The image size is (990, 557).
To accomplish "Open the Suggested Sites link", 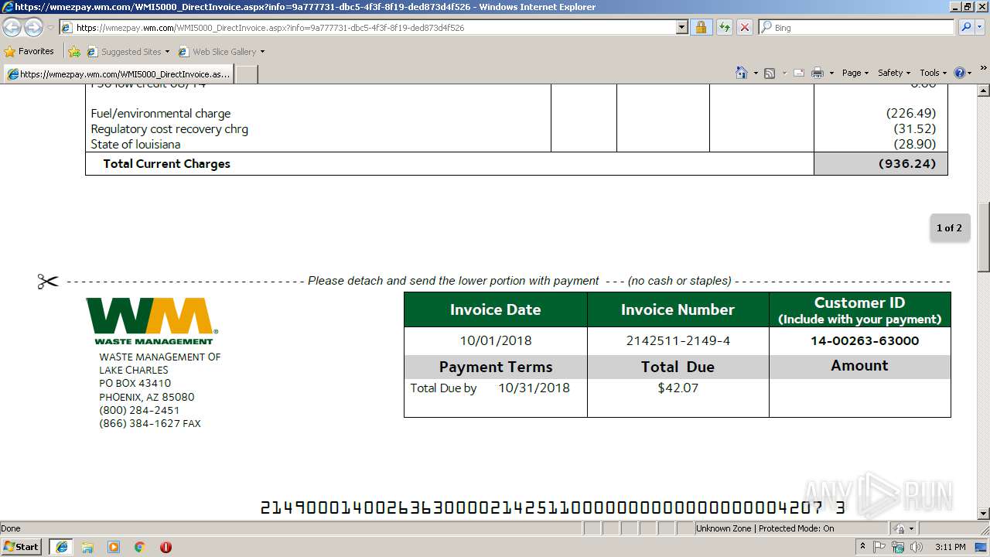I will tap(128, 52).
